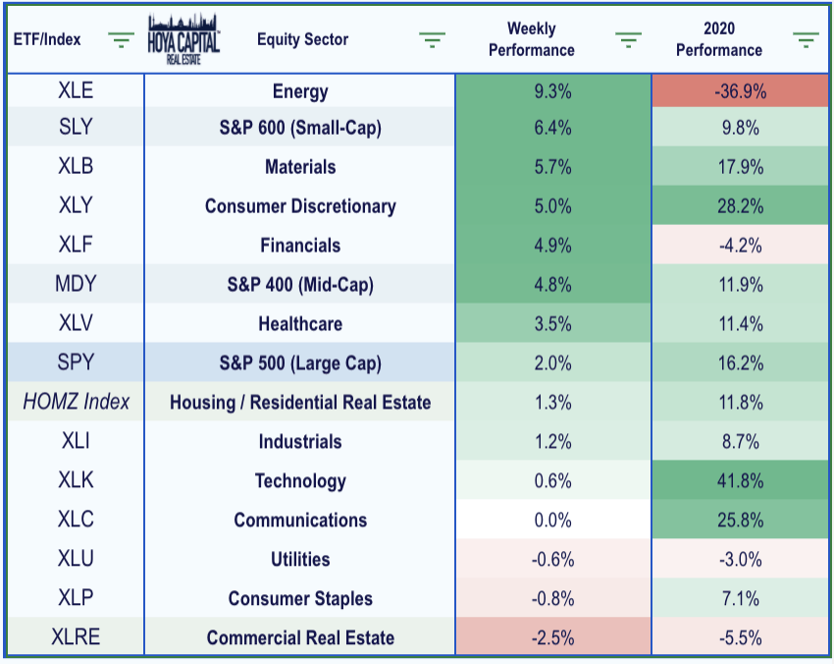Click Commercial Real Estate's -2.5% weekly cell
834x664 pixels.
(x=553, y=636)
